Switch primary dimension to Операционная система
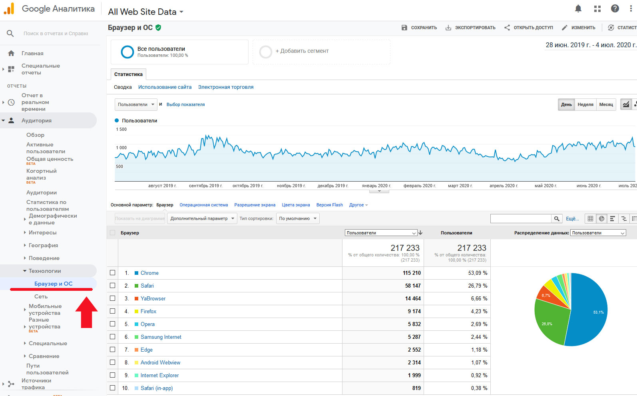The width and height of the screenshot is (637, 396). [x=204, y=205]
